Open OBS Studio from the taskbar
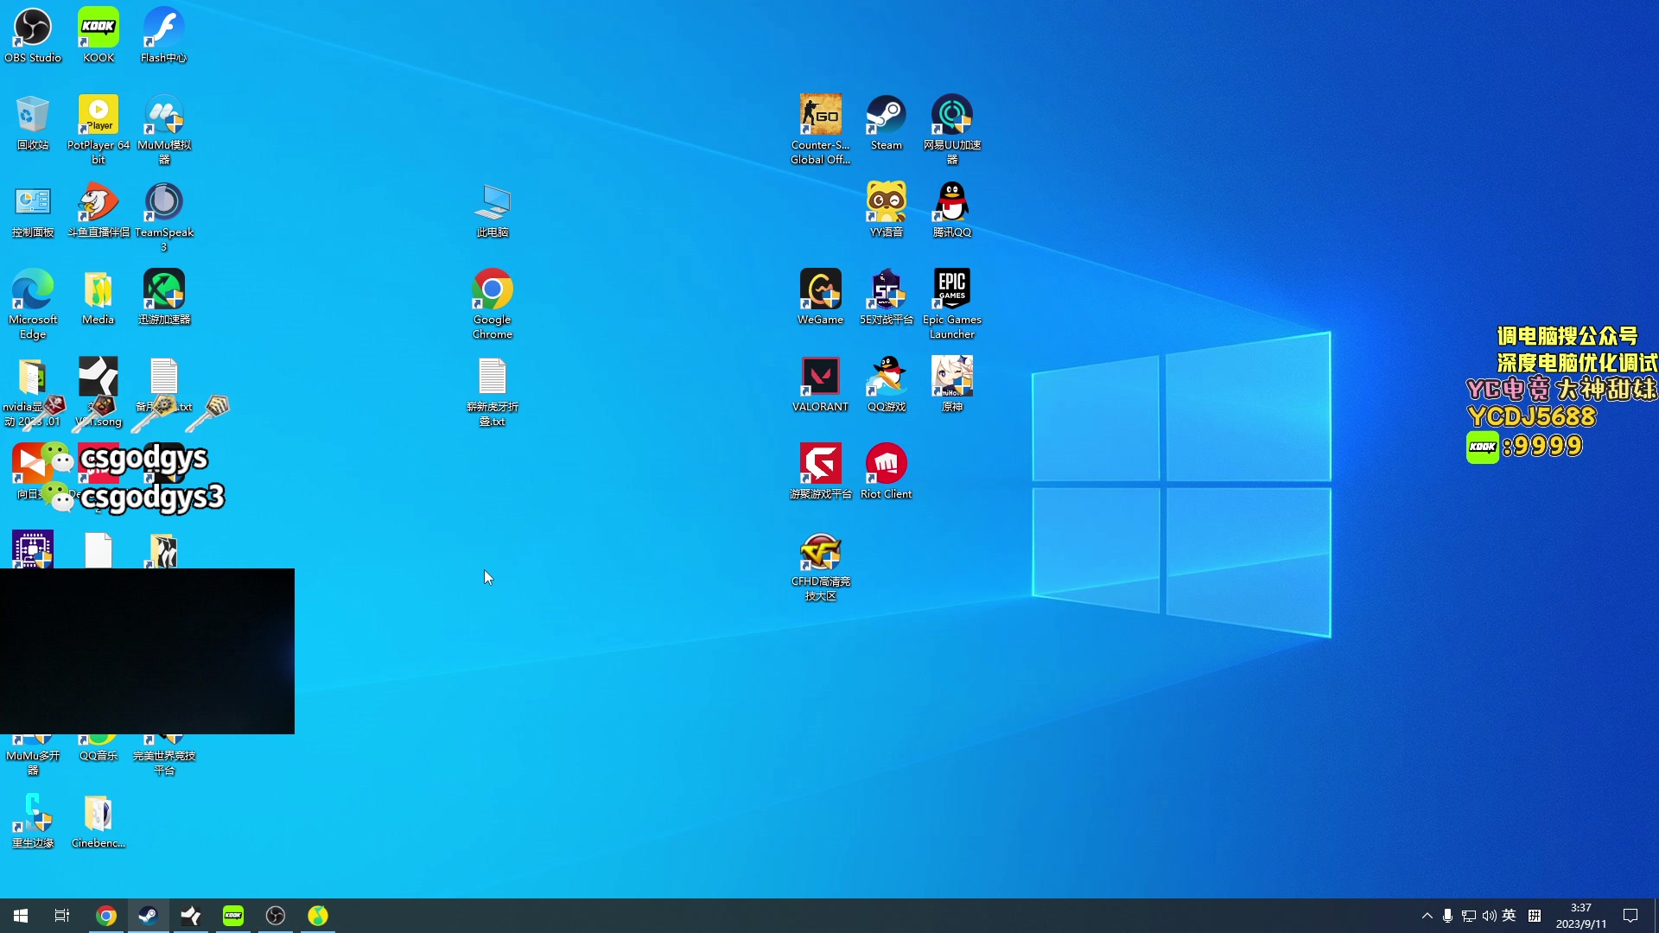Image resolution: width=1659 pixels, height=933 pixels. coord(276,916)
